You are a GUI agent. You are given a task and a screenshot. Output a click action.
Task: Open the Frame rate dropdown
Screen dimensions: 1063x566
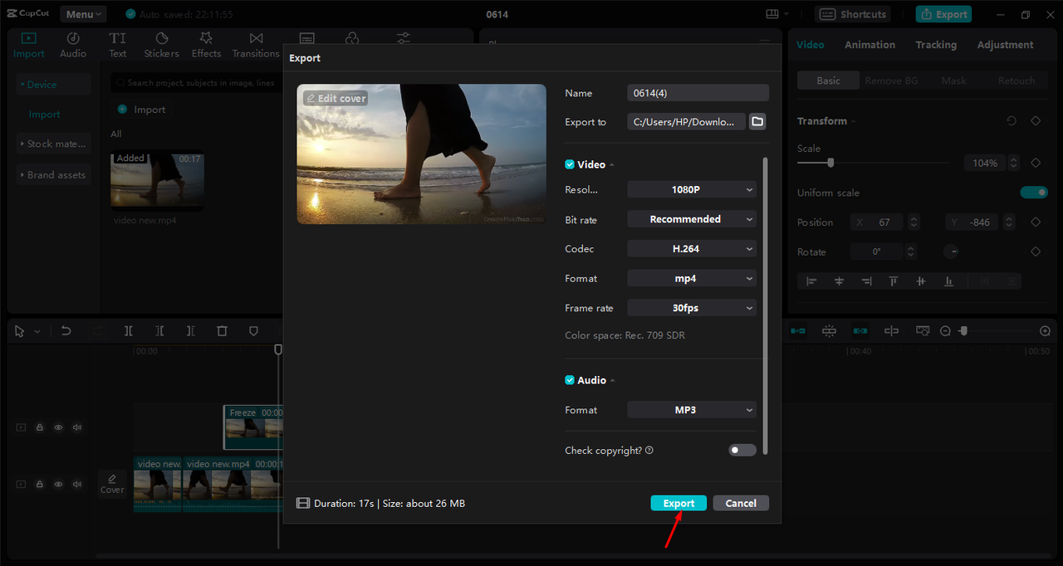click(x=691, y=307)
